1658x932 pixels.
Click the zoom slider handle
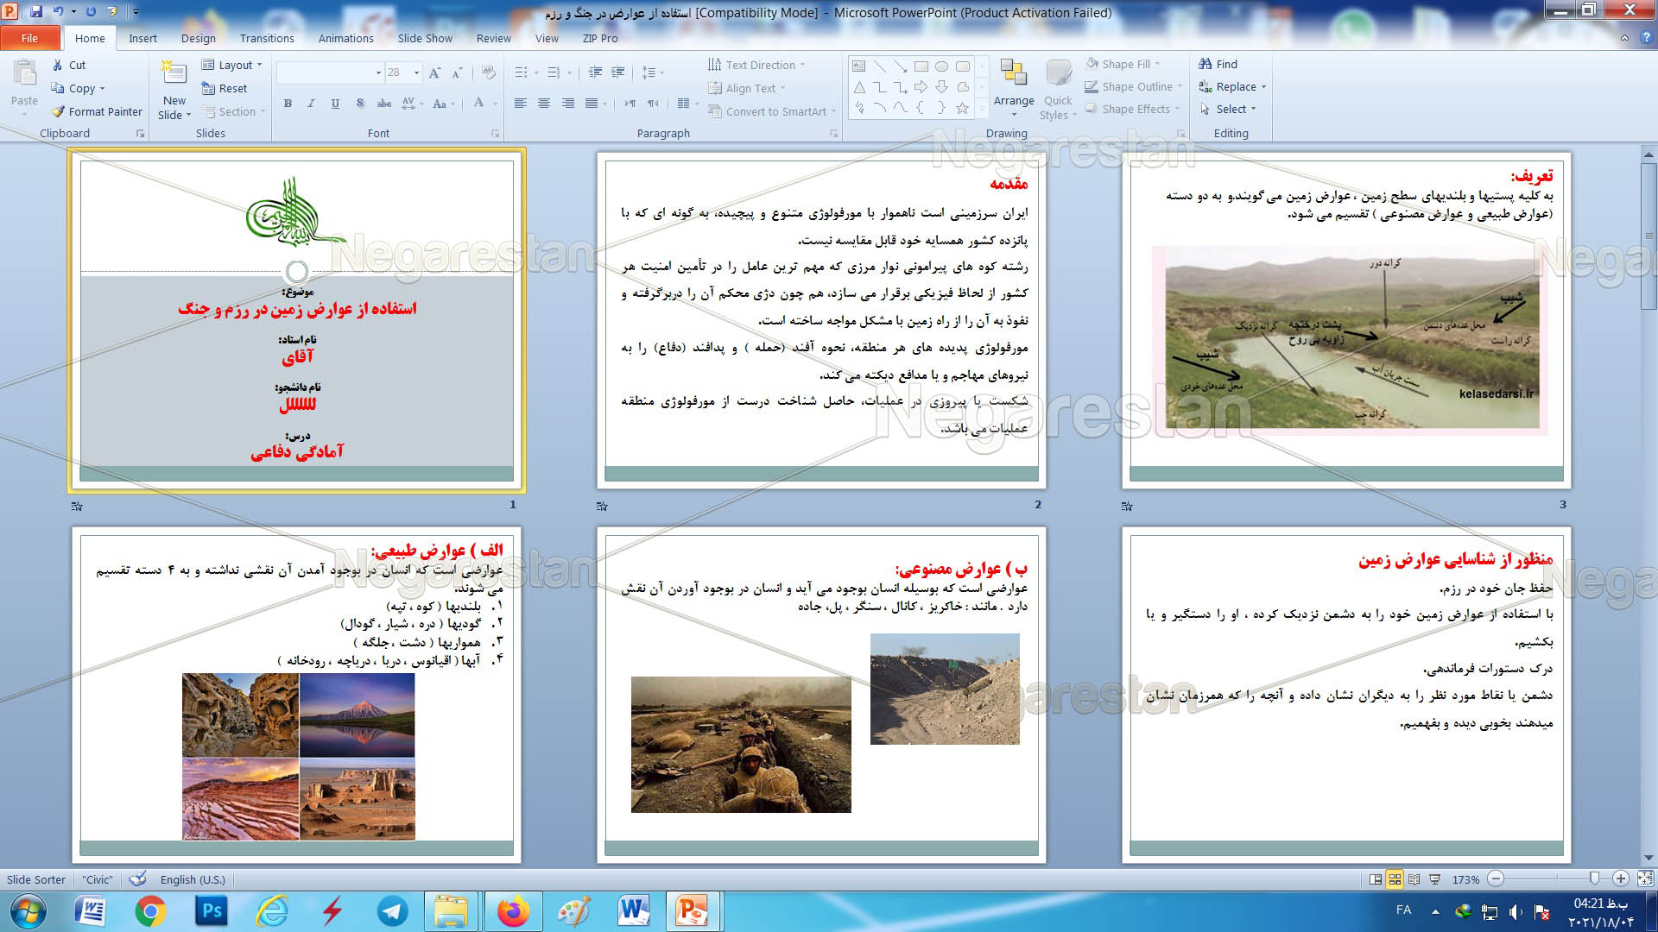pos(1594,878)
